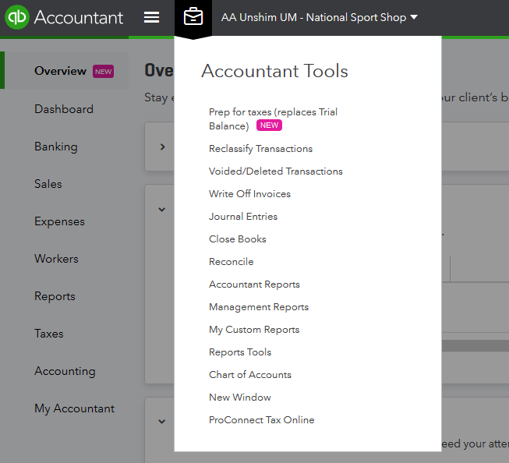
Task: Click the Accountant Tools briefcase icon
Action: pos(193,17)
